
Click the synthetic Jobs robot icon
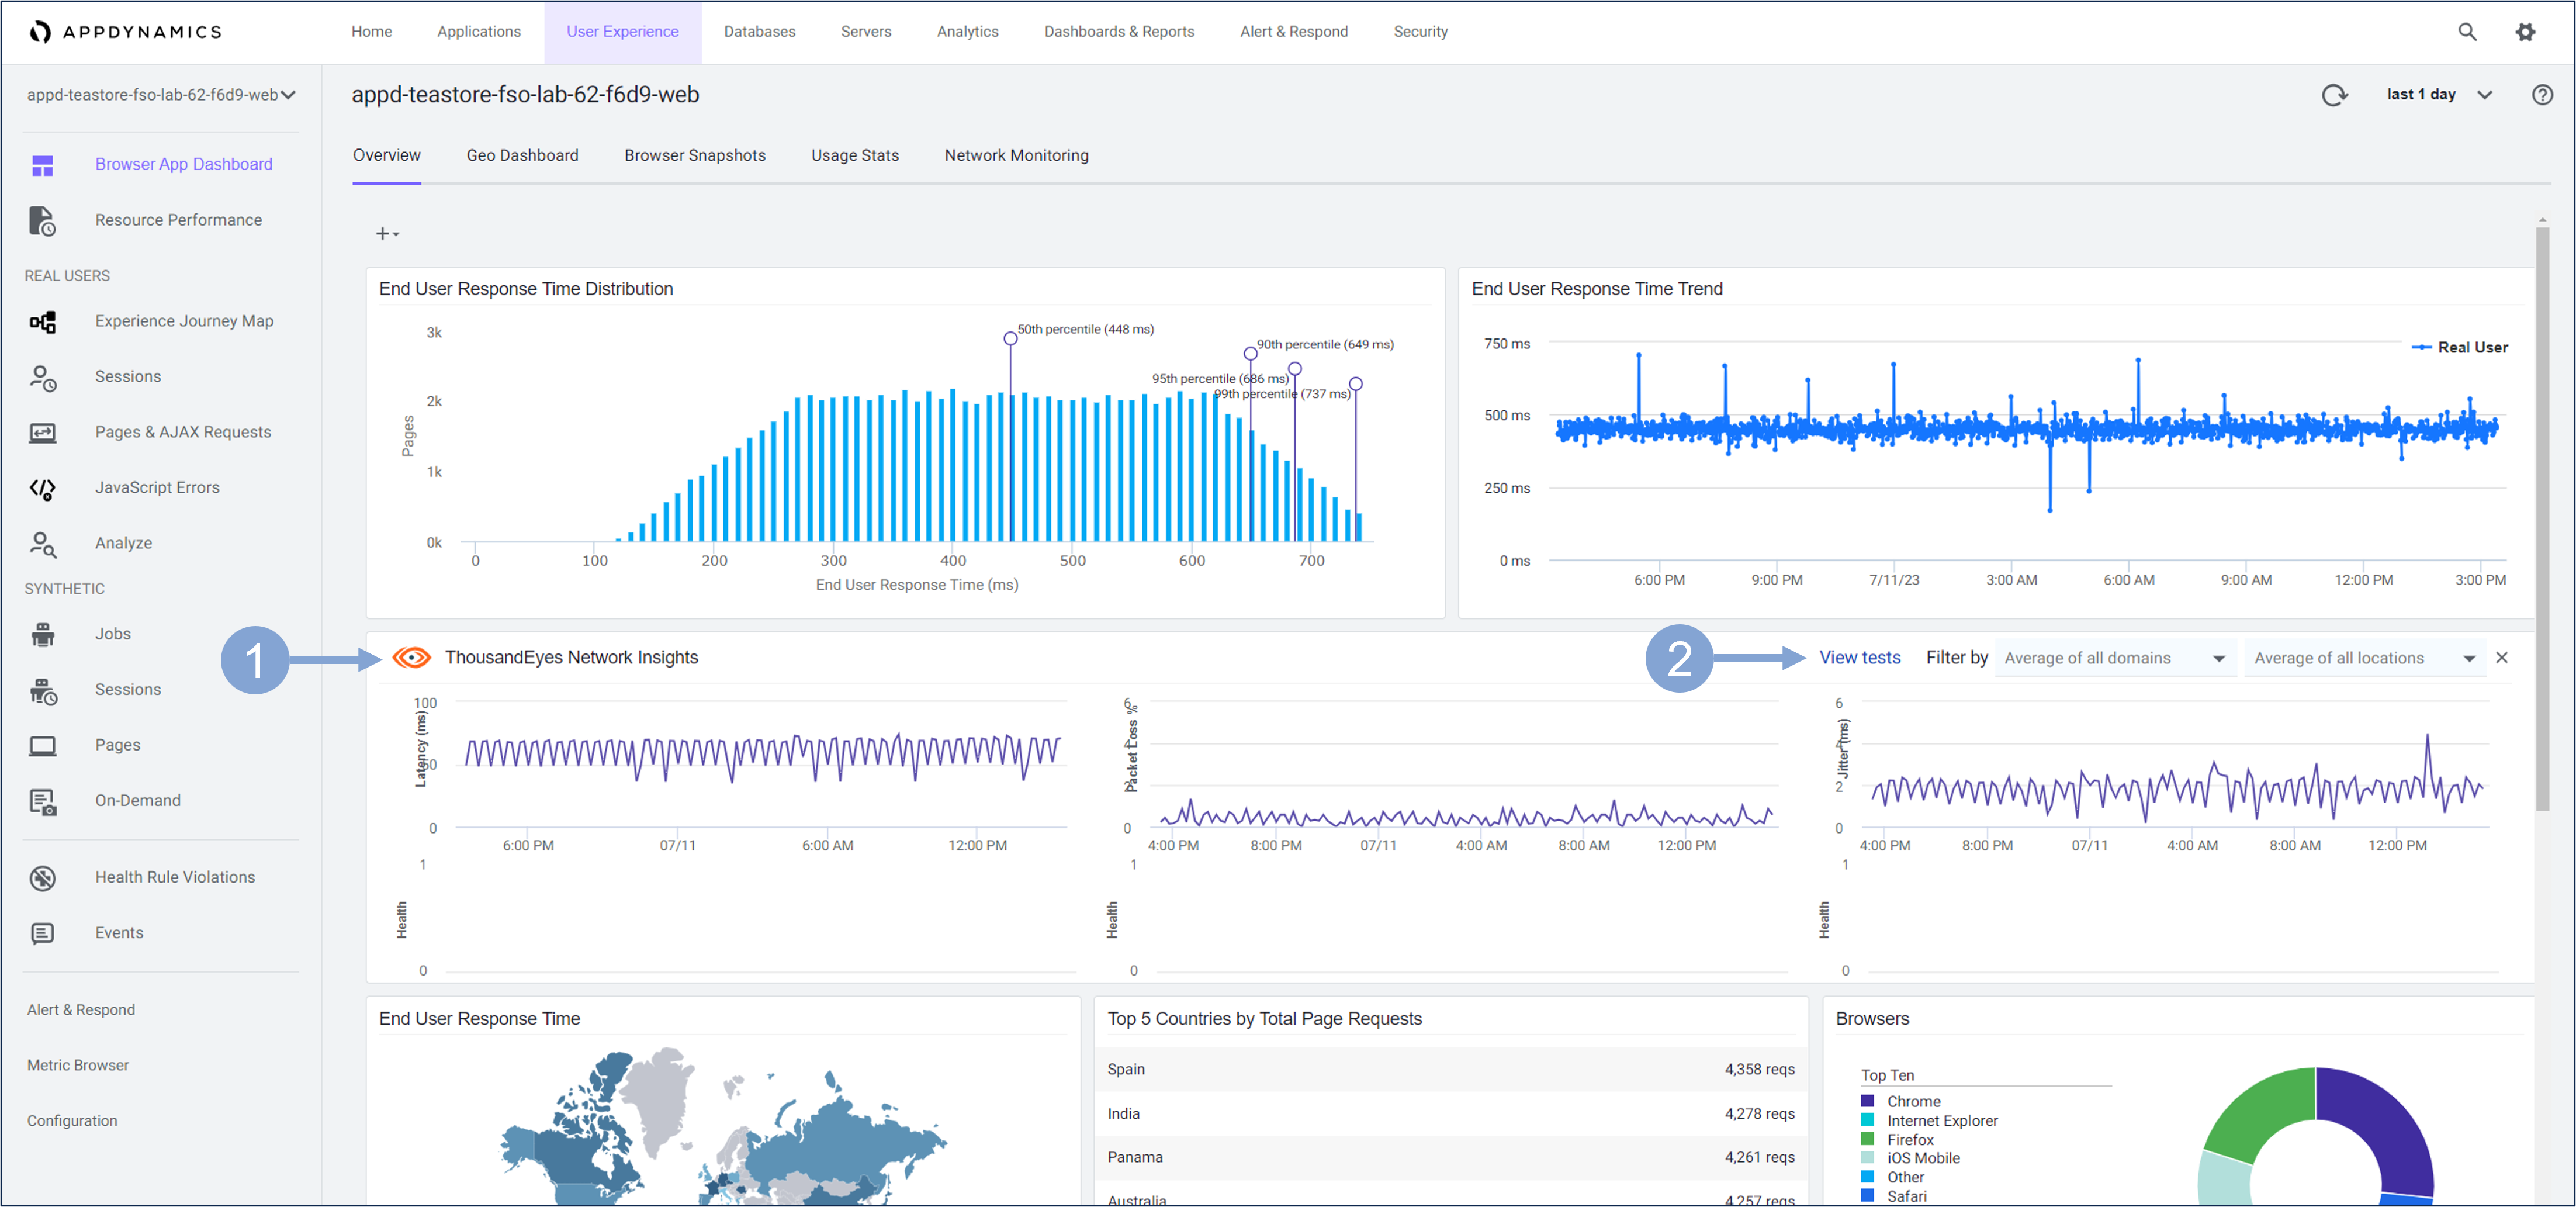coord(42,635)
